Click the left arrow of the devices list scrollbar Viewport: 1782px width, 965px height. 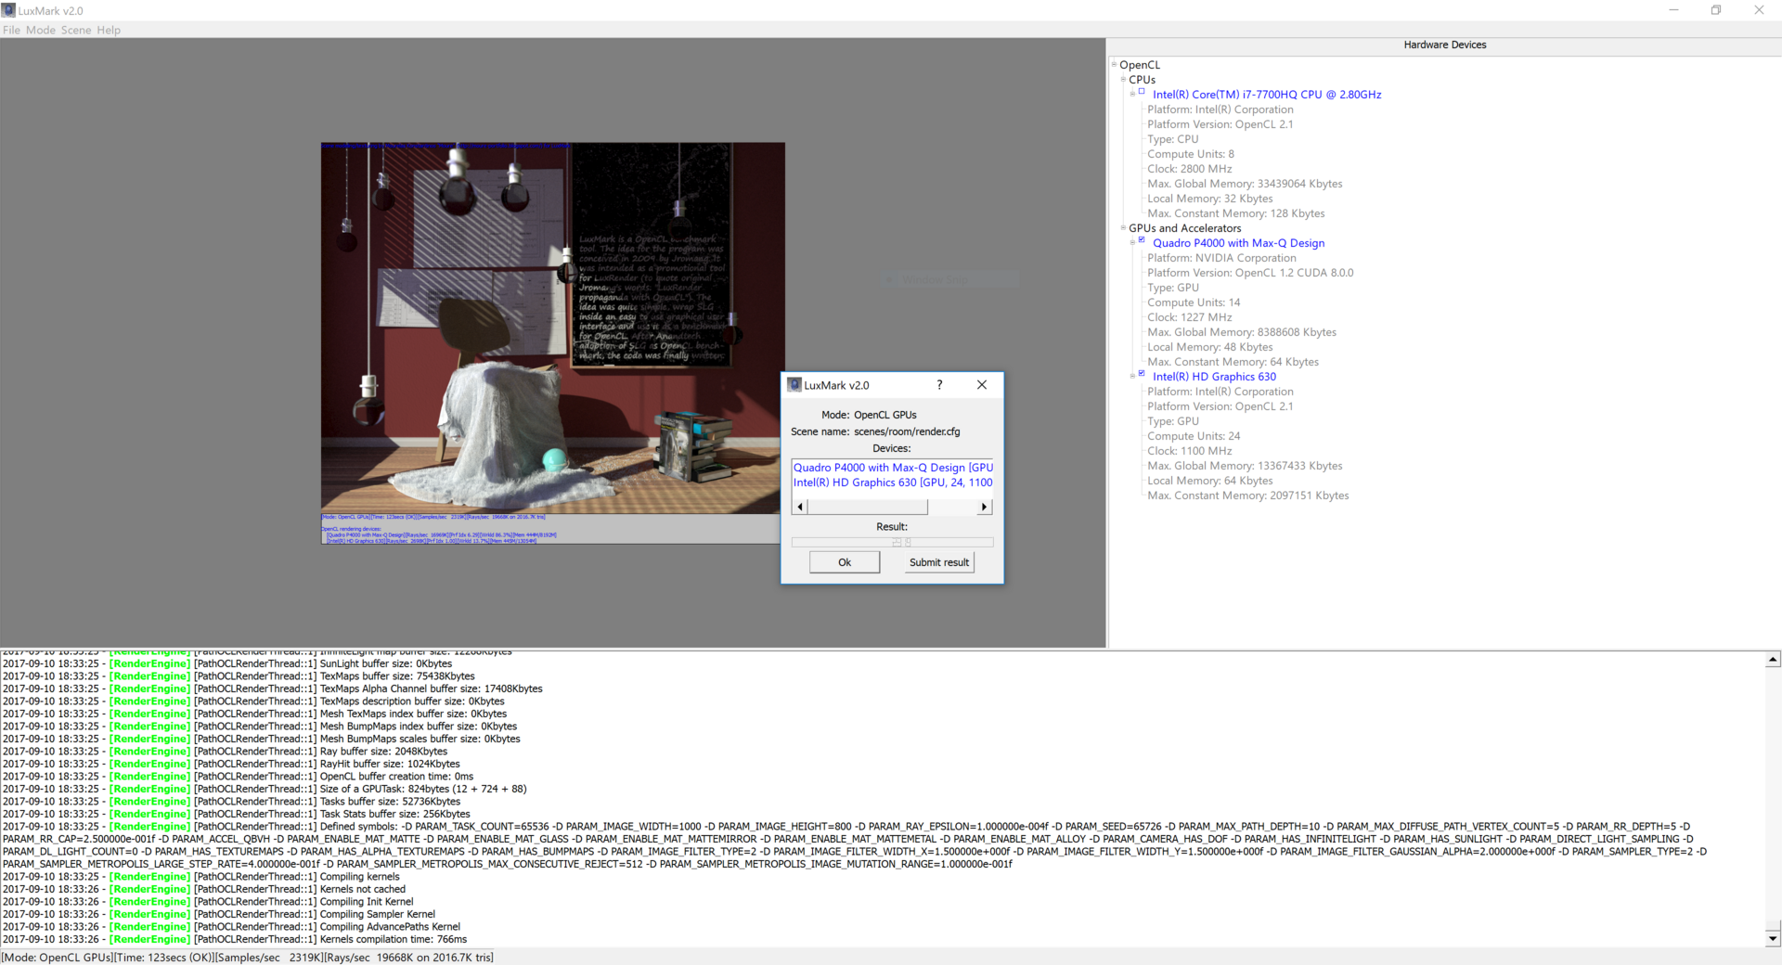(800, 507)
